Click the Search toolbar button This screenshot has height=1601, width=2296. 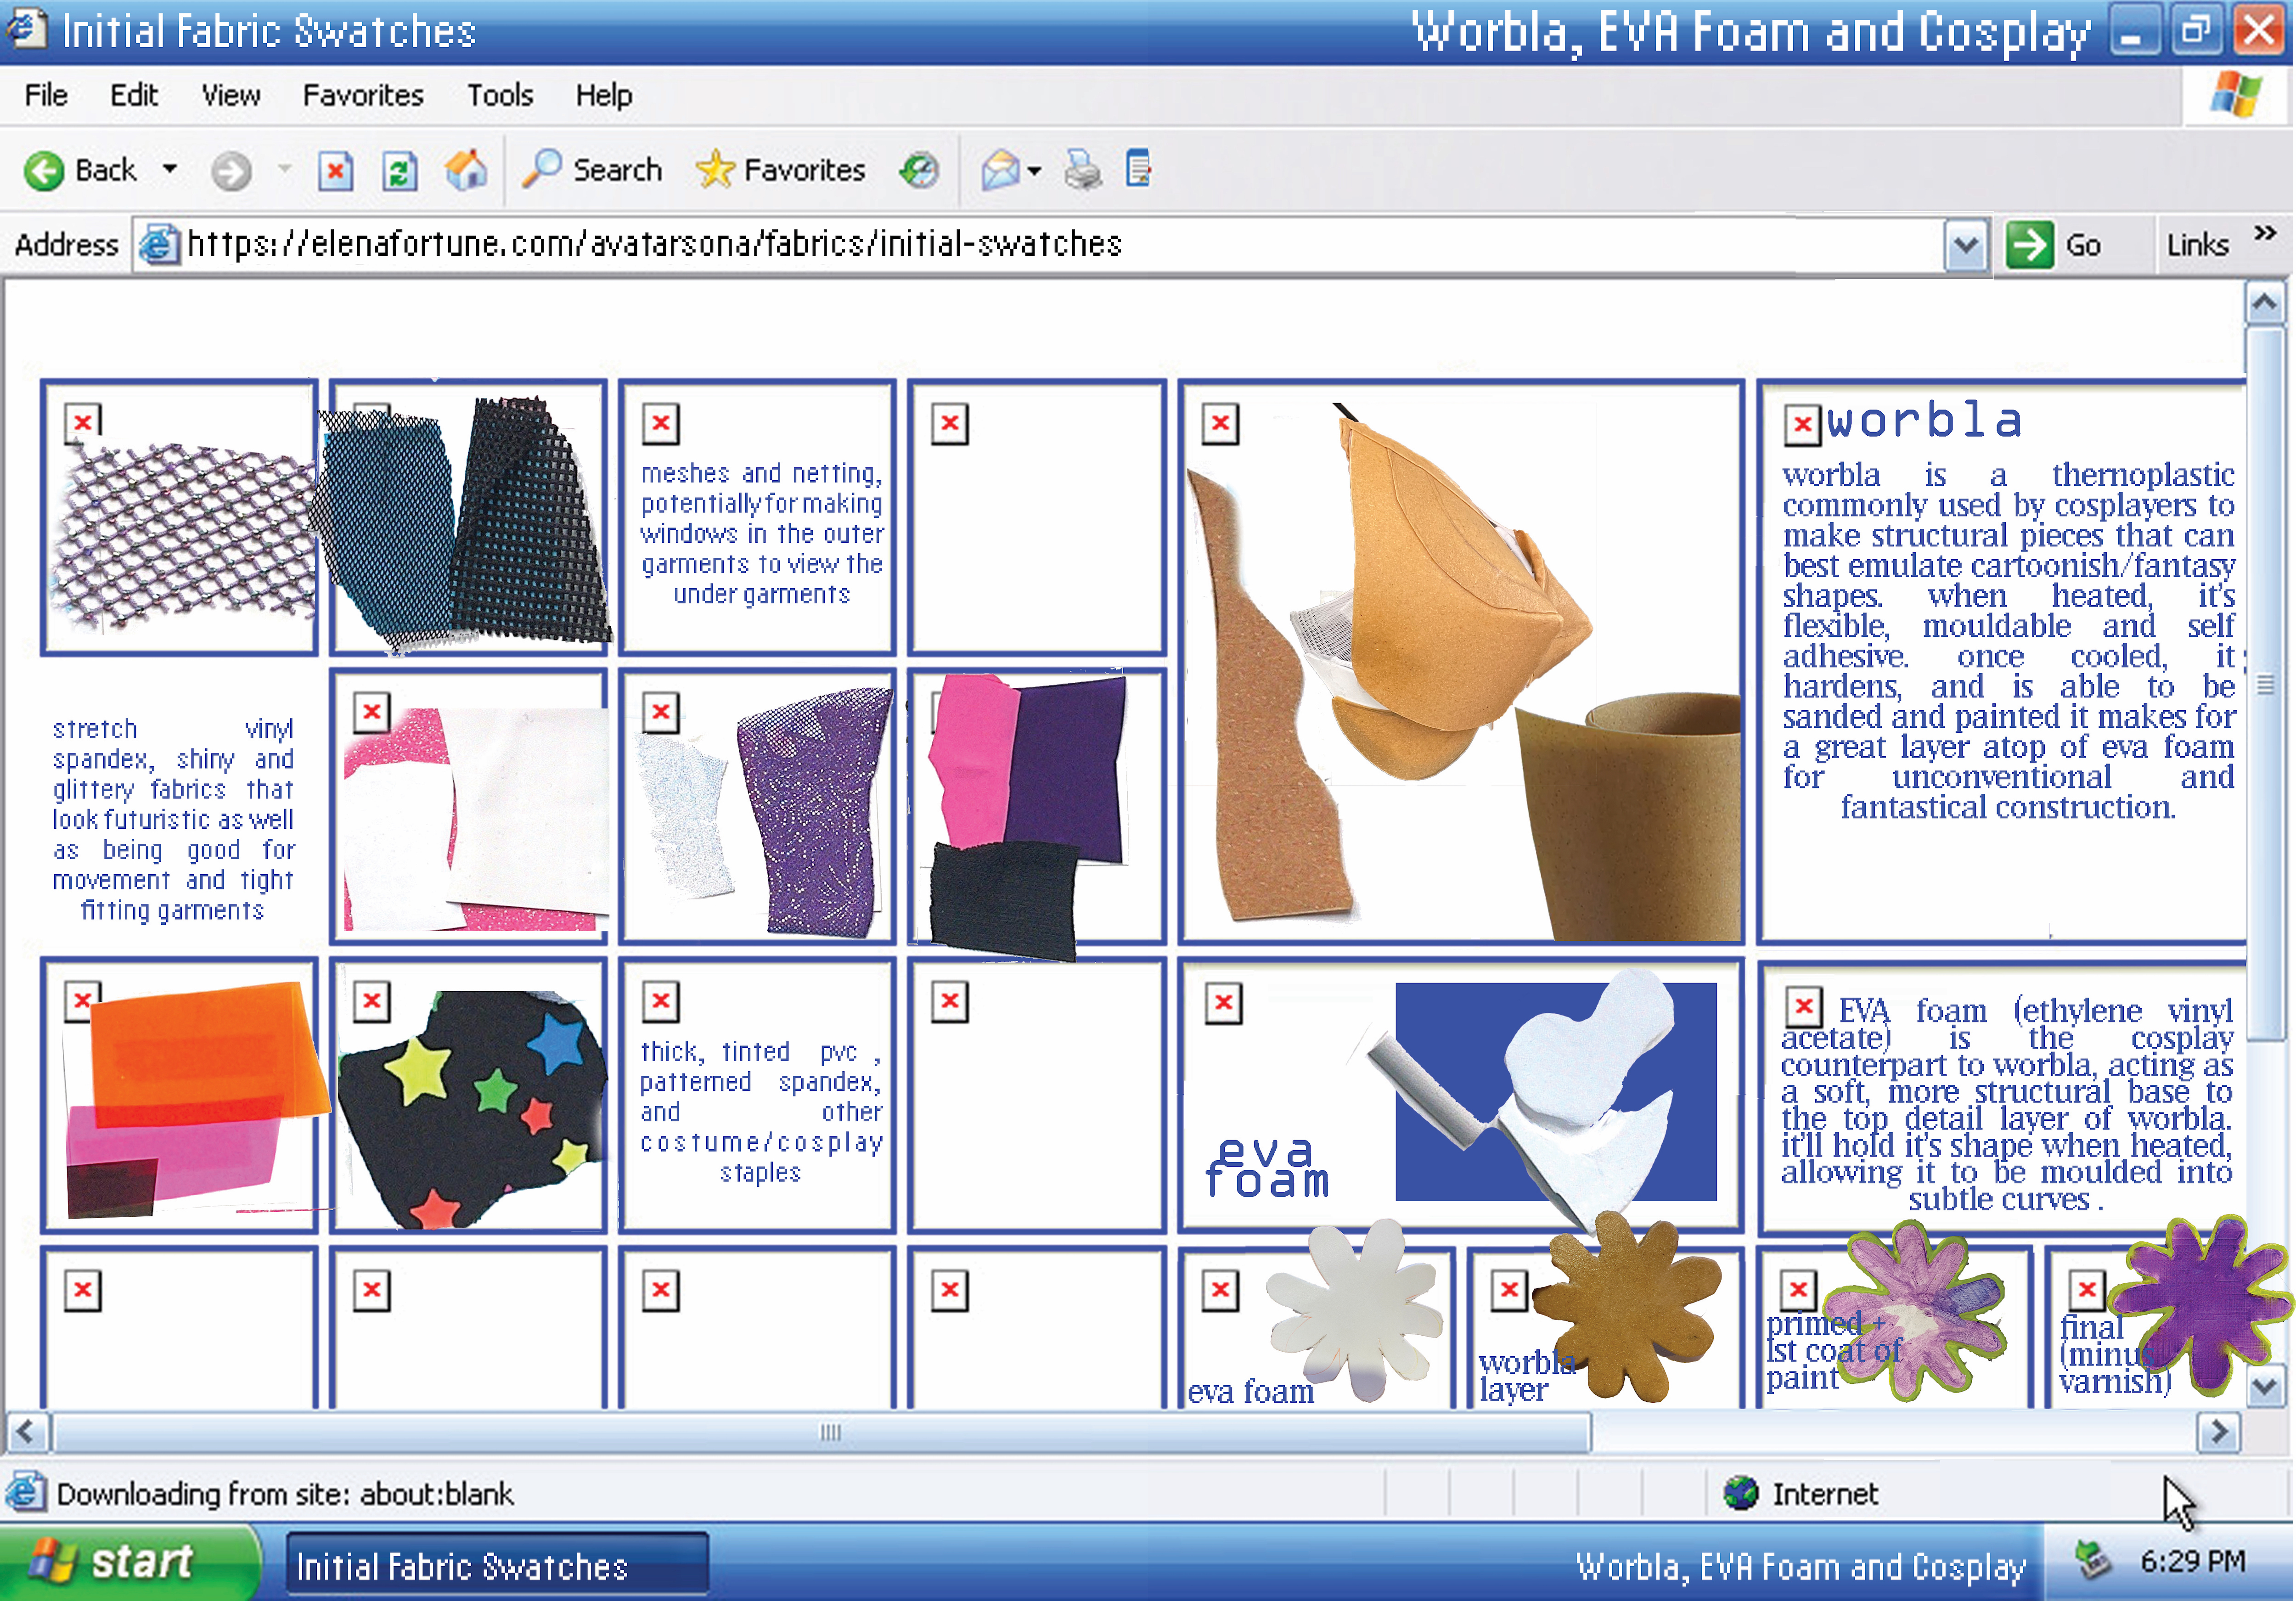click(593, 171)
